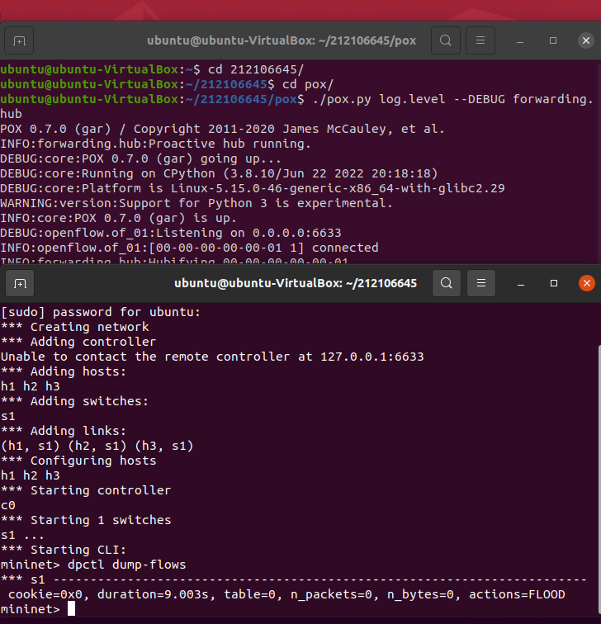This screenshot has height=624, width=601.
Task: Click '*** Starting controller' line
Action: click(x=86, y=490)
